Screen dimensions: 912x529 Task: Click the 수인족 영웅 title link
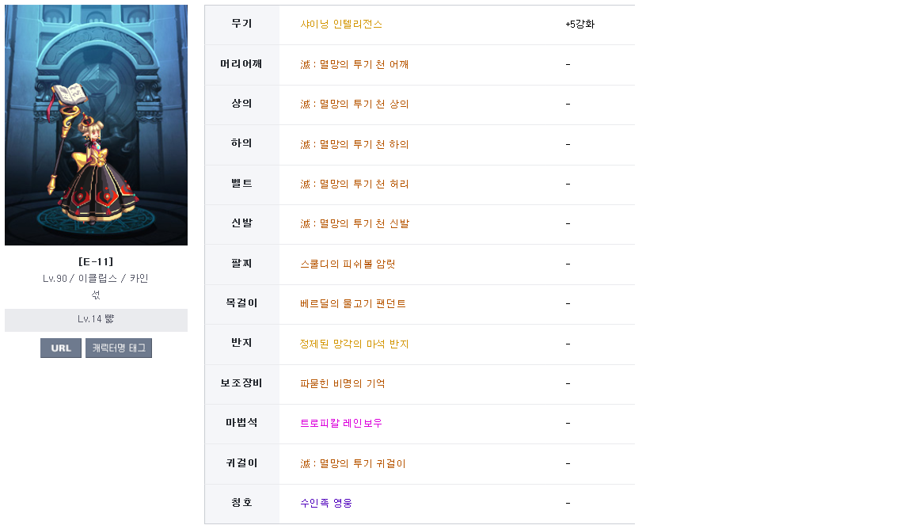click(326, 504)
